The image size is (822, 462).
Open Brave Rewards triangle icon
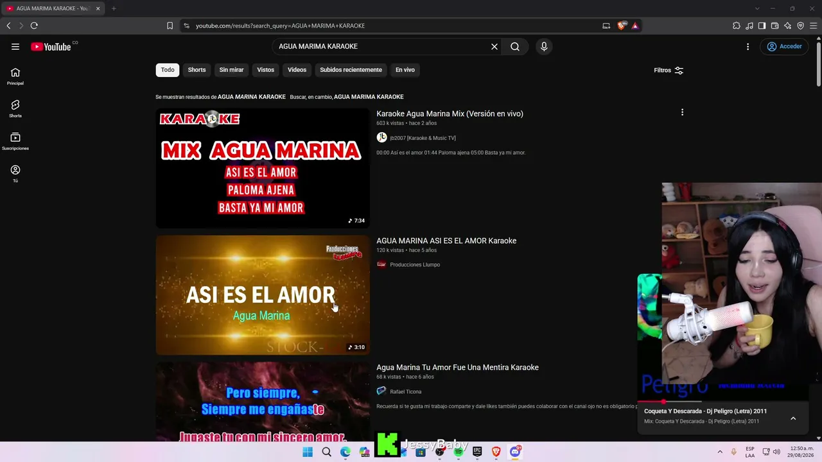click(635, 26)
